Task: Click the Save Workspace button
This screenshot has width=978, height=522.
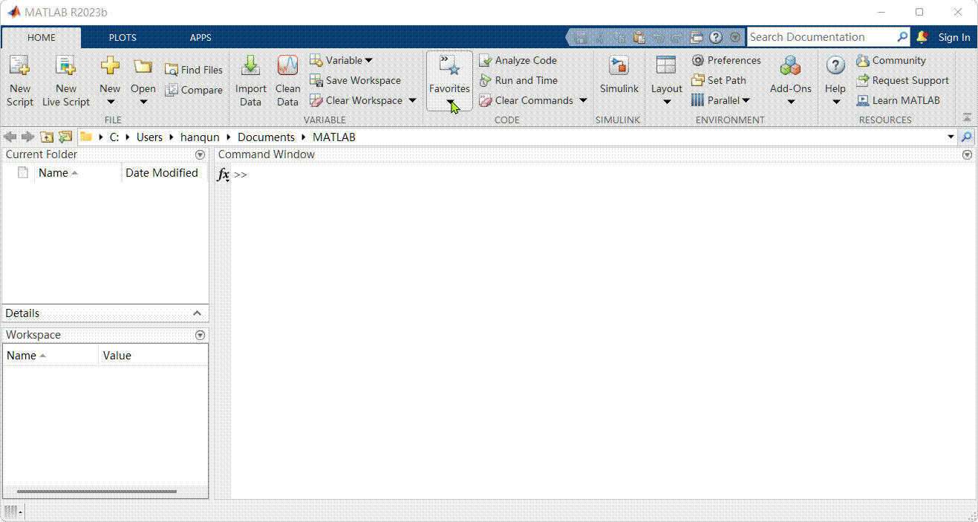Action: click(x=355, y=80)
